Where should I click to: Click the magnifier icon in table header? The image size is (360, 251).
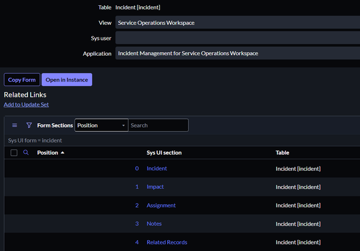26,152
